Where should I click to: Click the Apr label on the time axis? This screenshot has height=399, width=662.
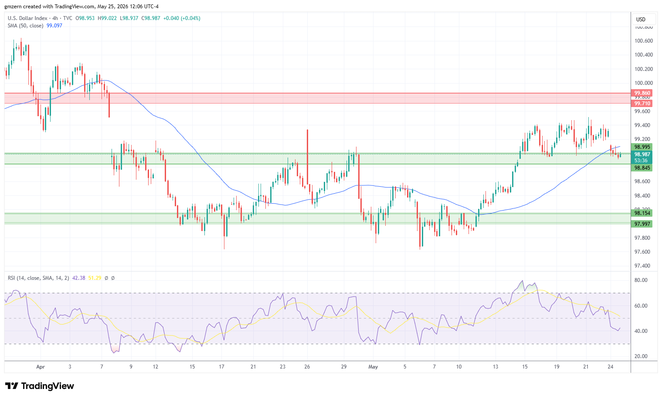click(41, 367)
